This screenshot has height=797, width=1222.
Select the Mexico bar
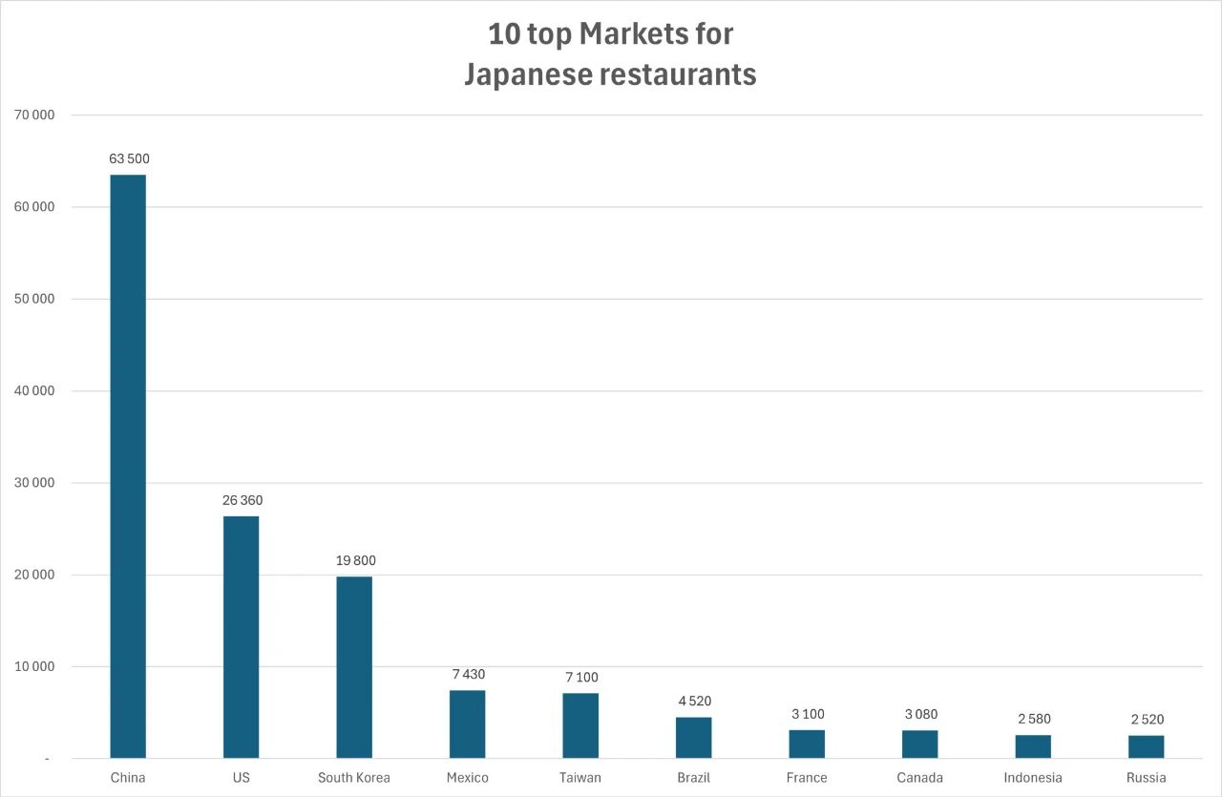[x=467, y=724]
